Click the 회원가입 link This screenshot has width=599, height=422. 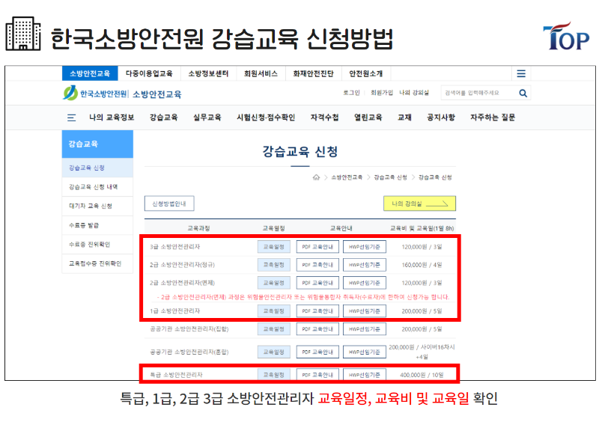382,93
